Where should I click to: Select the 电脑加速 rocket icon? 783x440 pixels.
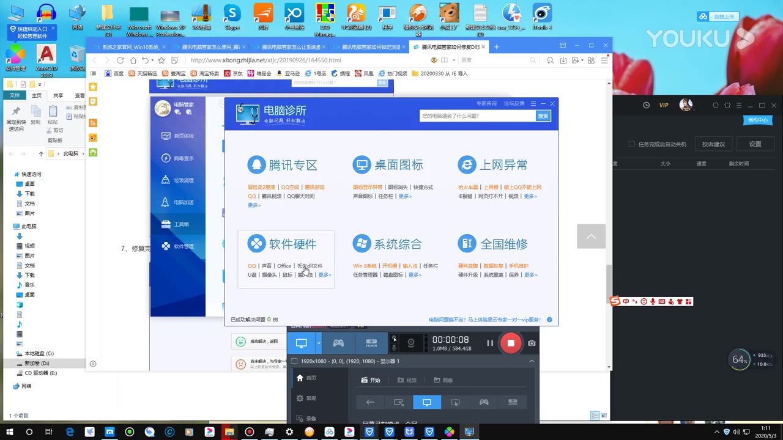point(177,202)
